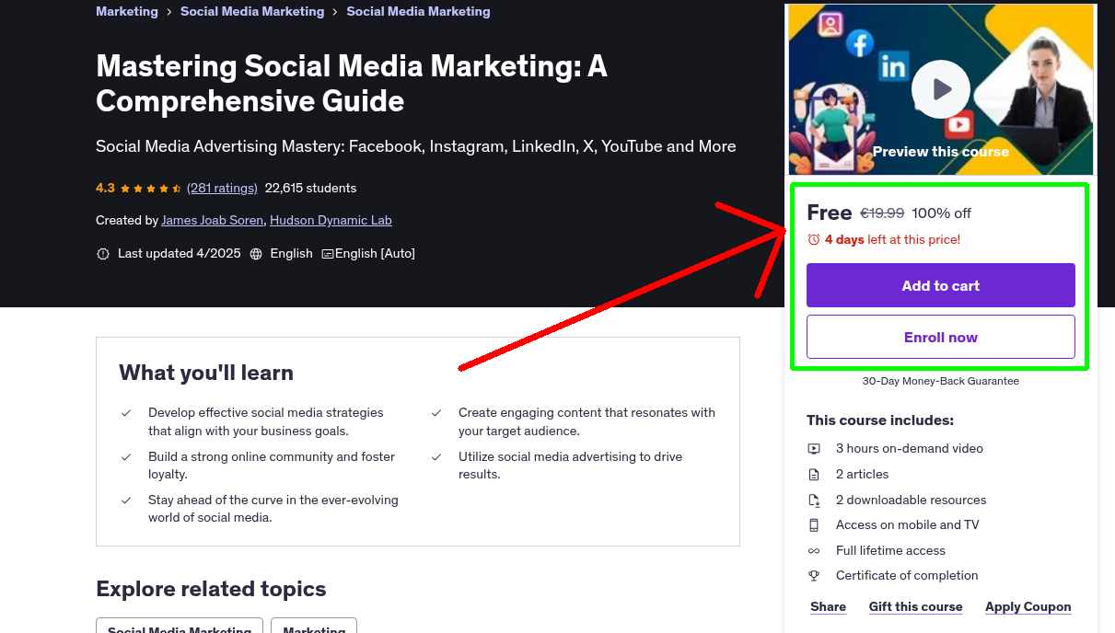Image resolution: width=1115 pixels, height=633 pixels.
Task: Click the '30-Day Money-Back Guarantee' text
Action: click(x=941, y=381)
